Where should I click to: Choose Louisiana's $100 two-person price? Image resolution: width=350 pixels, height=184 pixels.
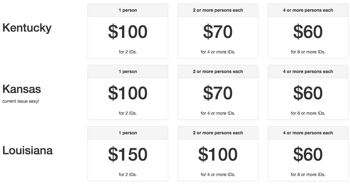pos(218,154)
